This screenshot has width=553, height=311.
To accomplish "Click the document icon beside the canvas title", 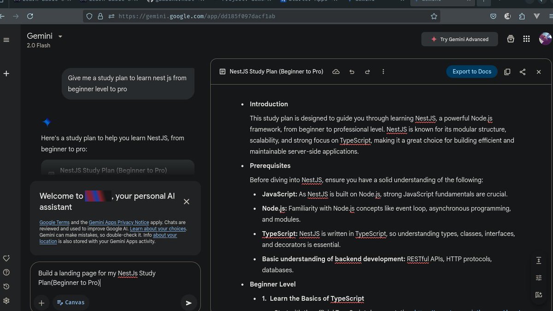I will point(223,72).
